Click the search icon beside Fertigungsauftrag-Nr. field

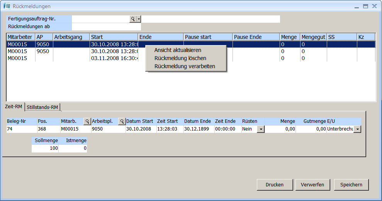pos(133,19)
